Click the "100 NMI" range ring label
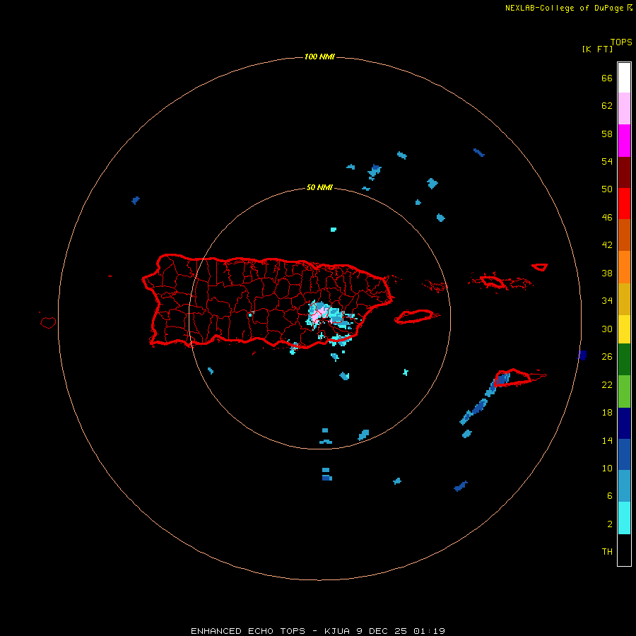The image size is (636, 636). [x=319, y=57]
